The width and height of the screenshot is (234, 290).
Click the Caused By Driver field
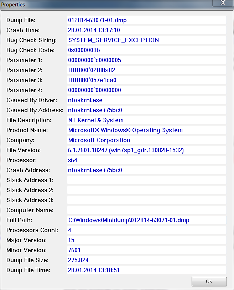pos(147,100)
